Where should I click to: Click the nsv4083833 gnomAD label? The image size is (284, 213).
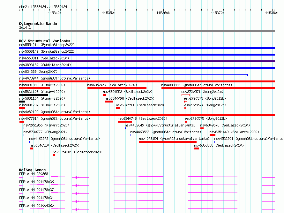(x=197, y=85)
